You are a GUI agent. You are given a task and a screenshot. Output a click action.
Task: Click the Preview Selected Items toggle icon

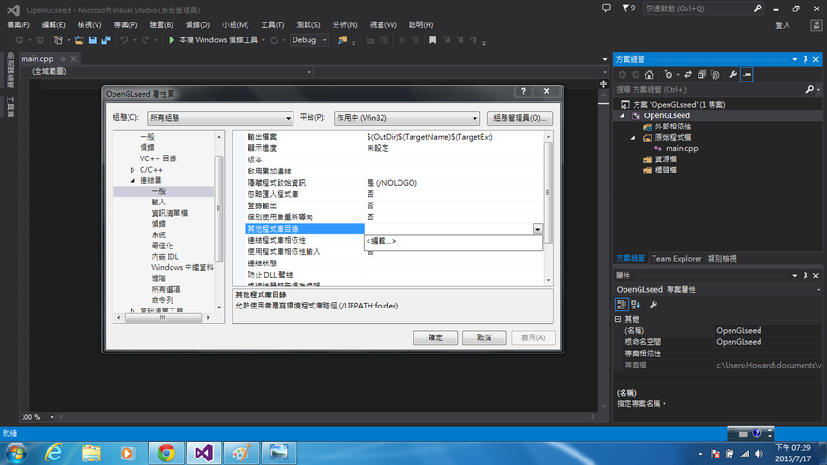click(x=746, y=75)
